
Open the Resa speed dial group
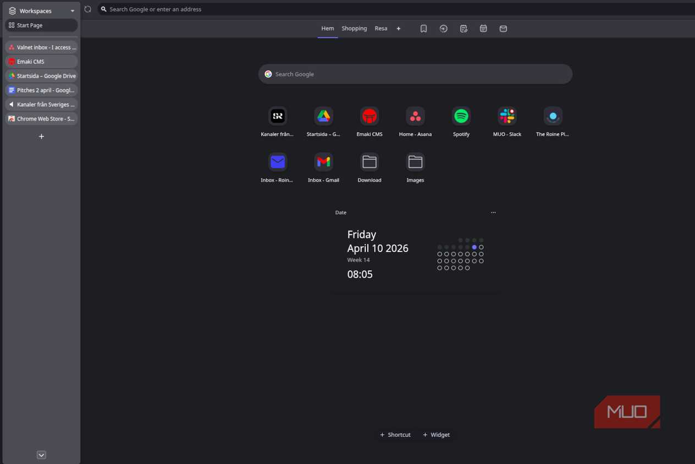[x=381, y=29]
